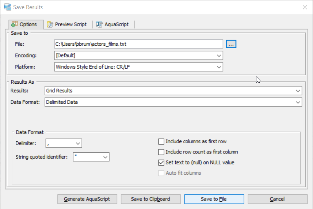Check Include row count as first column
This screenshot has width=313, height=209.
(x=161, y=152)
